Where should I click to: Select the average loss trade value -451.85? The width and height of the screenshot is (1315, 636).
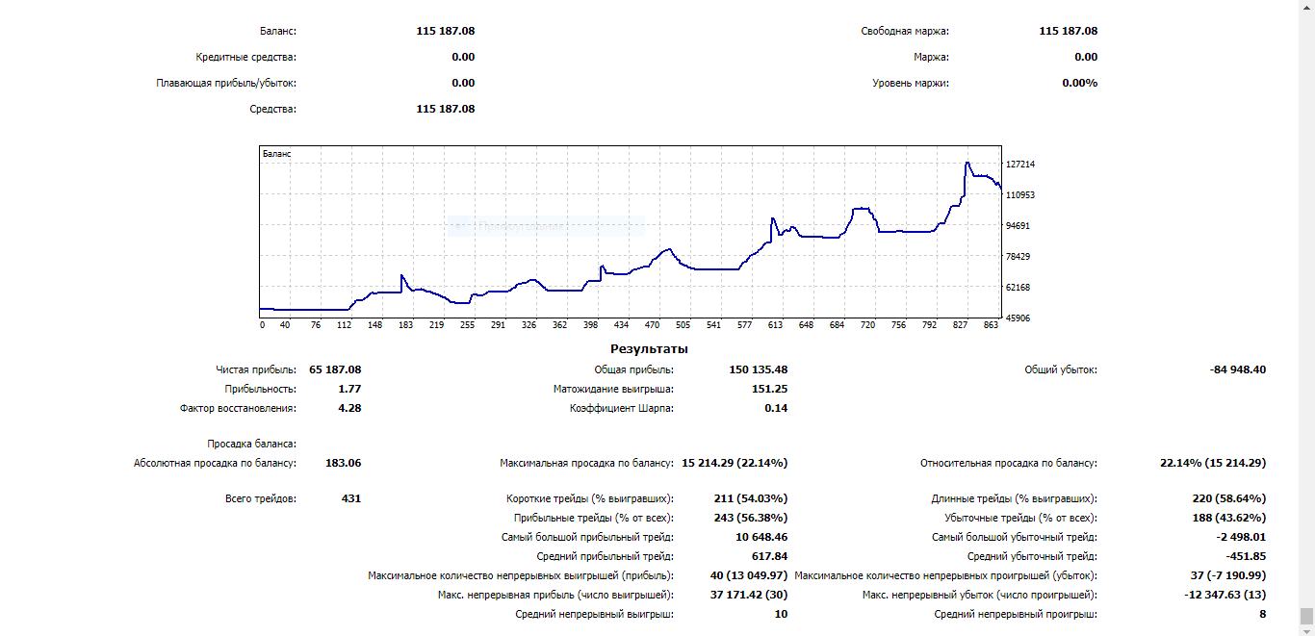1246,556
